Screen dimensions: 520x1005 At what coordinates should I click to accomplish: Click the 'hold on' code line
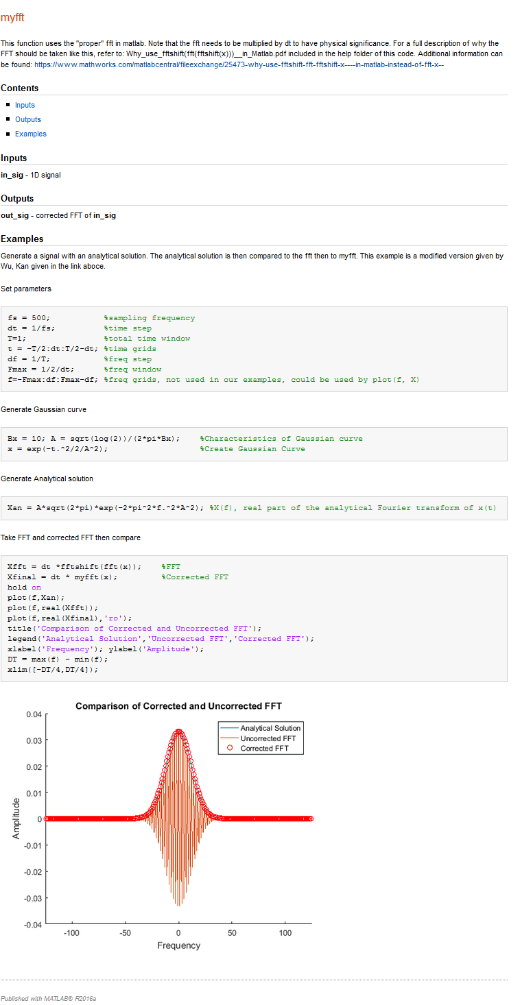[25, 588]
